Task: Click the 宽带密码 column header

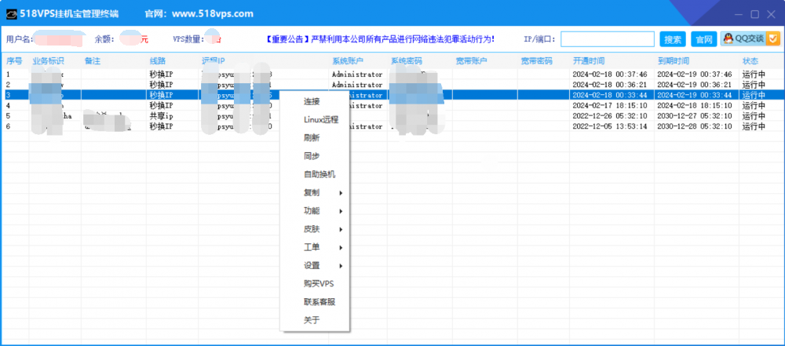Action: click(x=536, y=61)
